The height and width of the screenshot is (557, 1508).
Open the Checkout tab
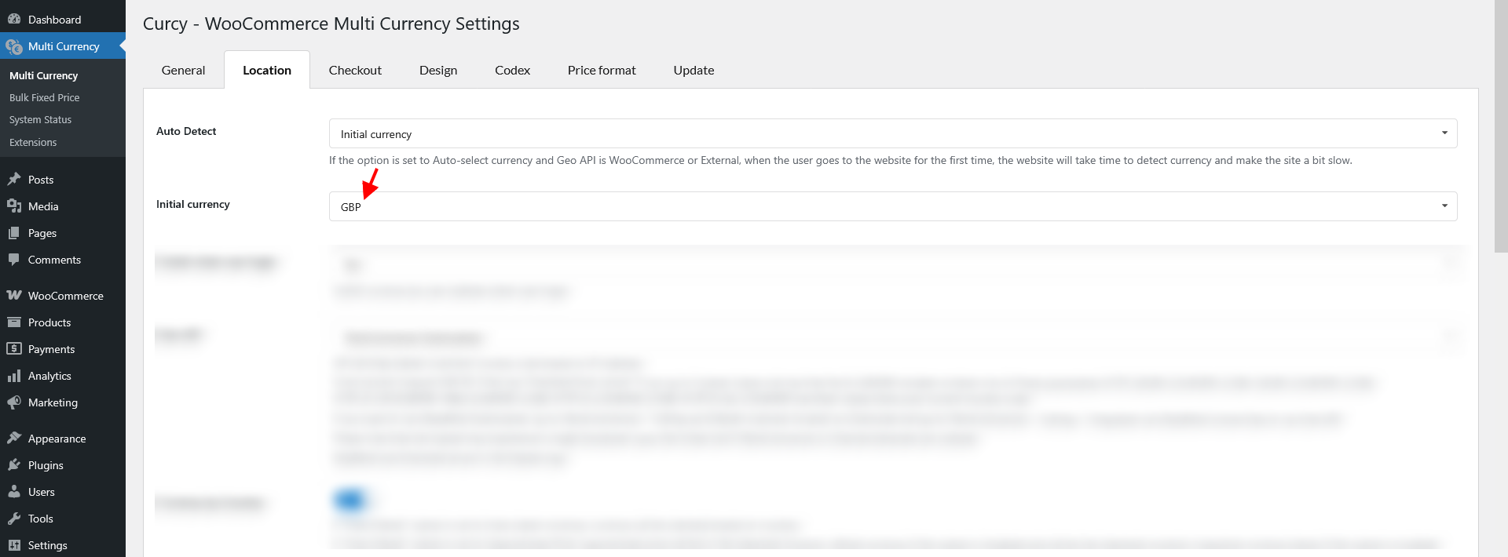355,70
